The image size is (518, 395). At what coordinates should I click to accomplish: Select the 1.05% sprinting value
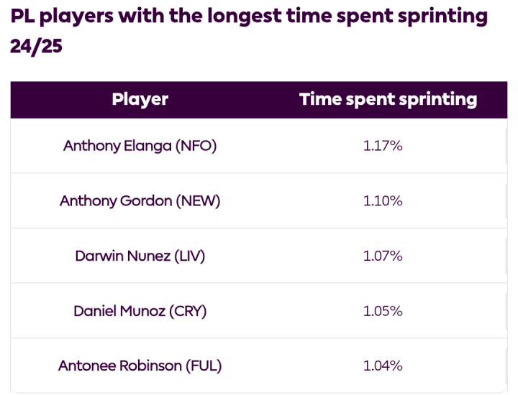coord(383,311)
